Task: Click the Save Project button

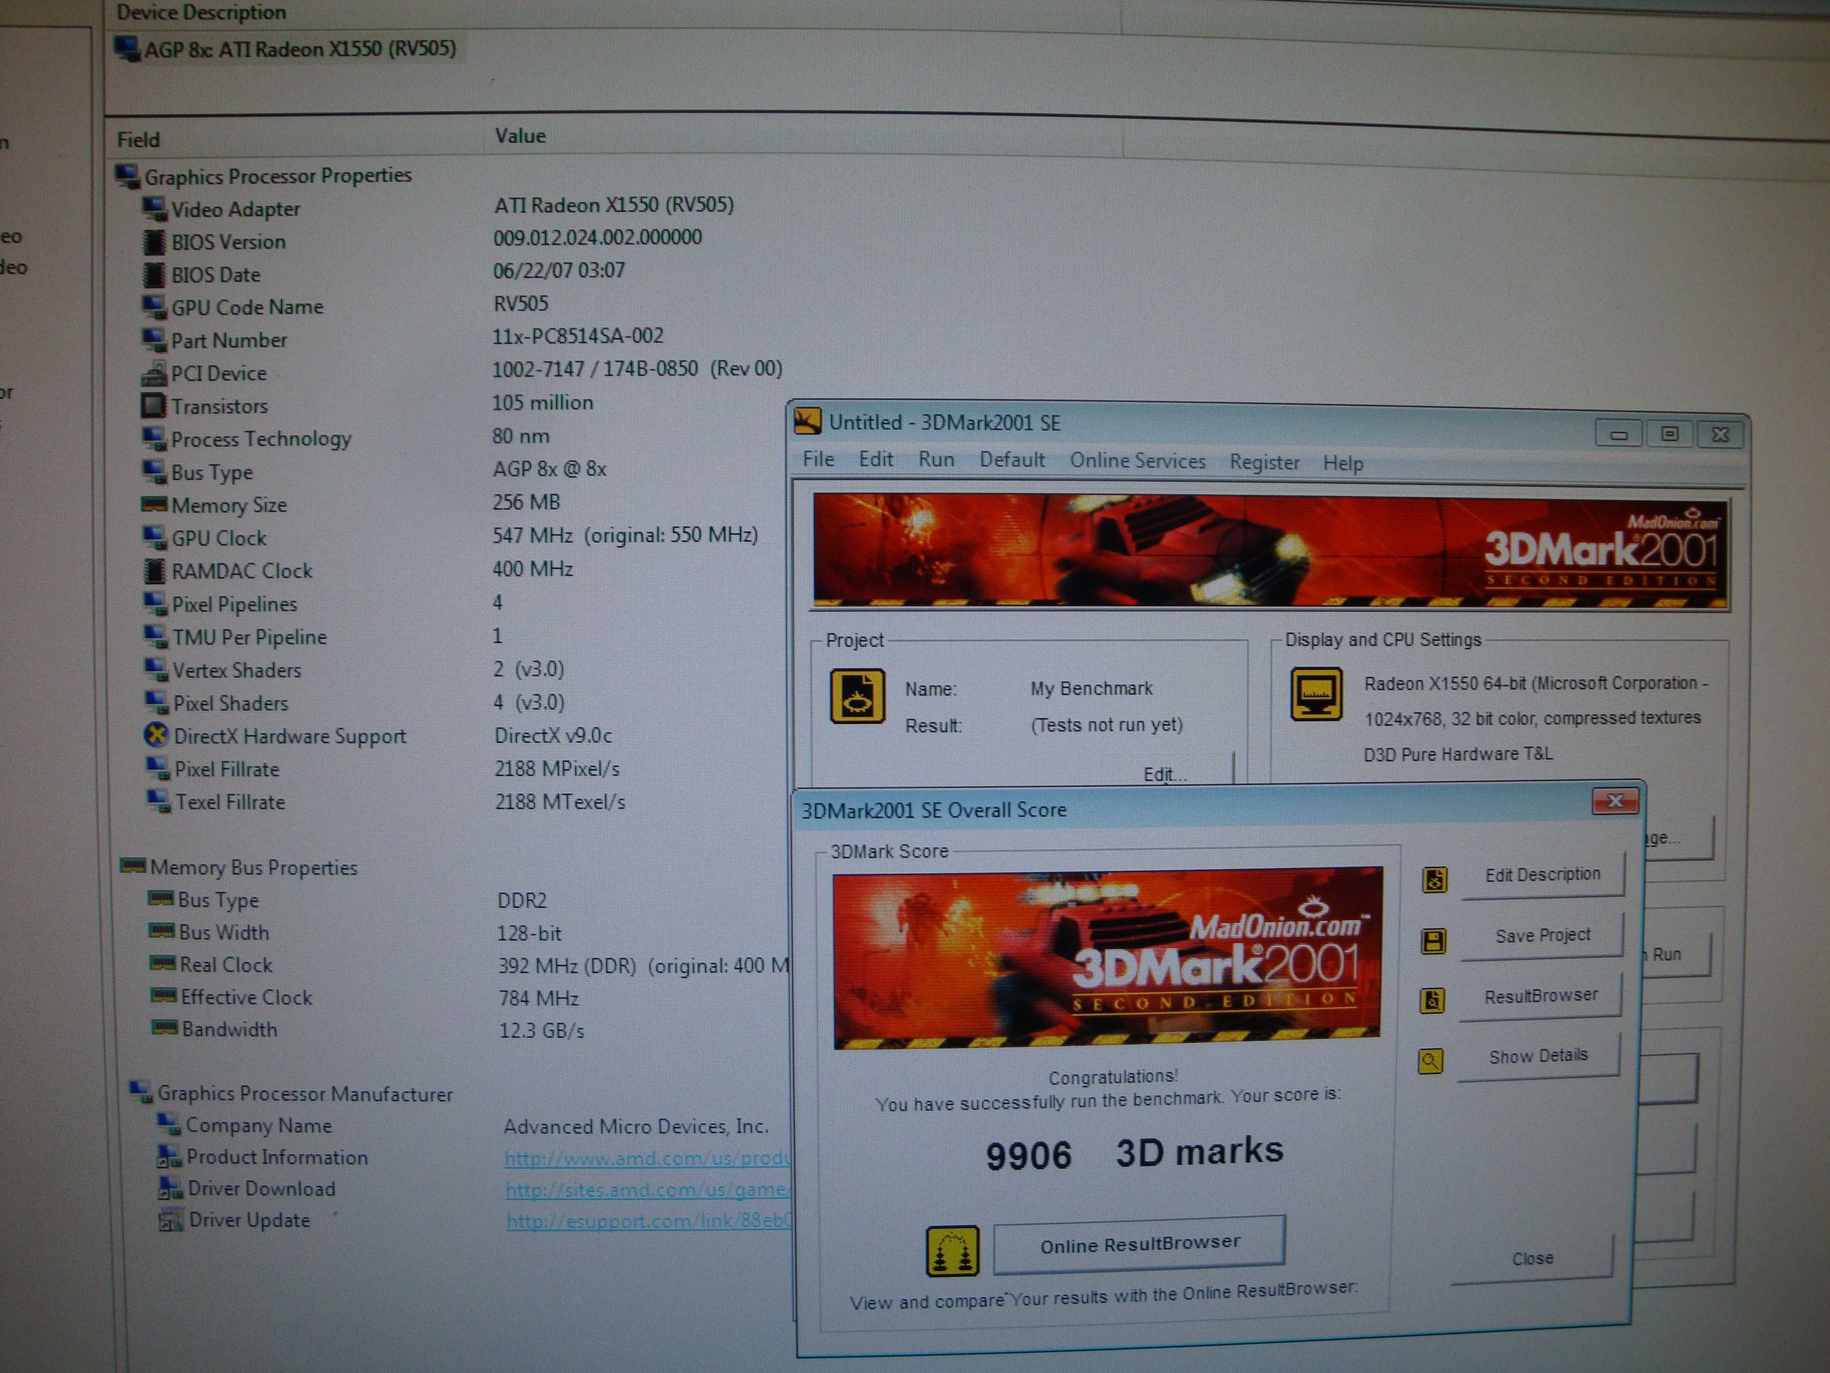Action: (x=1542, y=936)
